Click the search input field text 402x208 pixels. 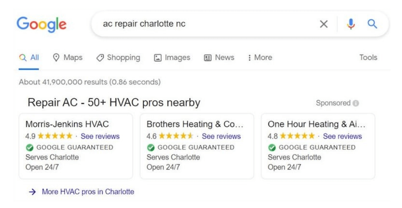144,24
